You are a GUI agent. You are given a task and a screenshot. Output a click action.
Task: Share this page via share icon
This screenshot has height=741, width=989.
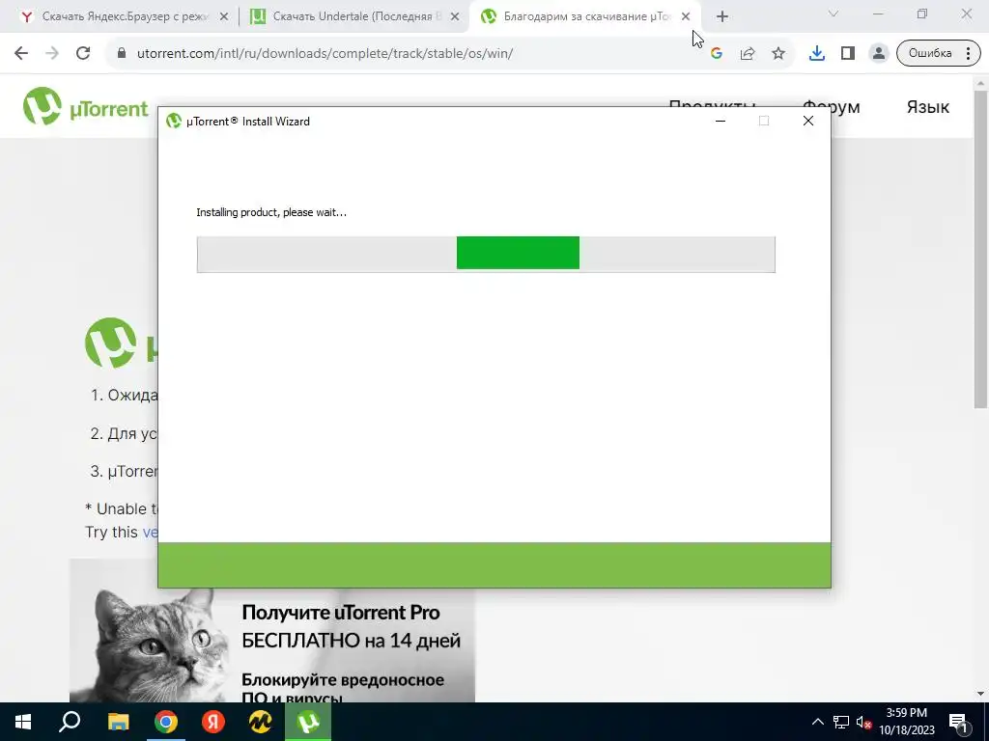748,54
